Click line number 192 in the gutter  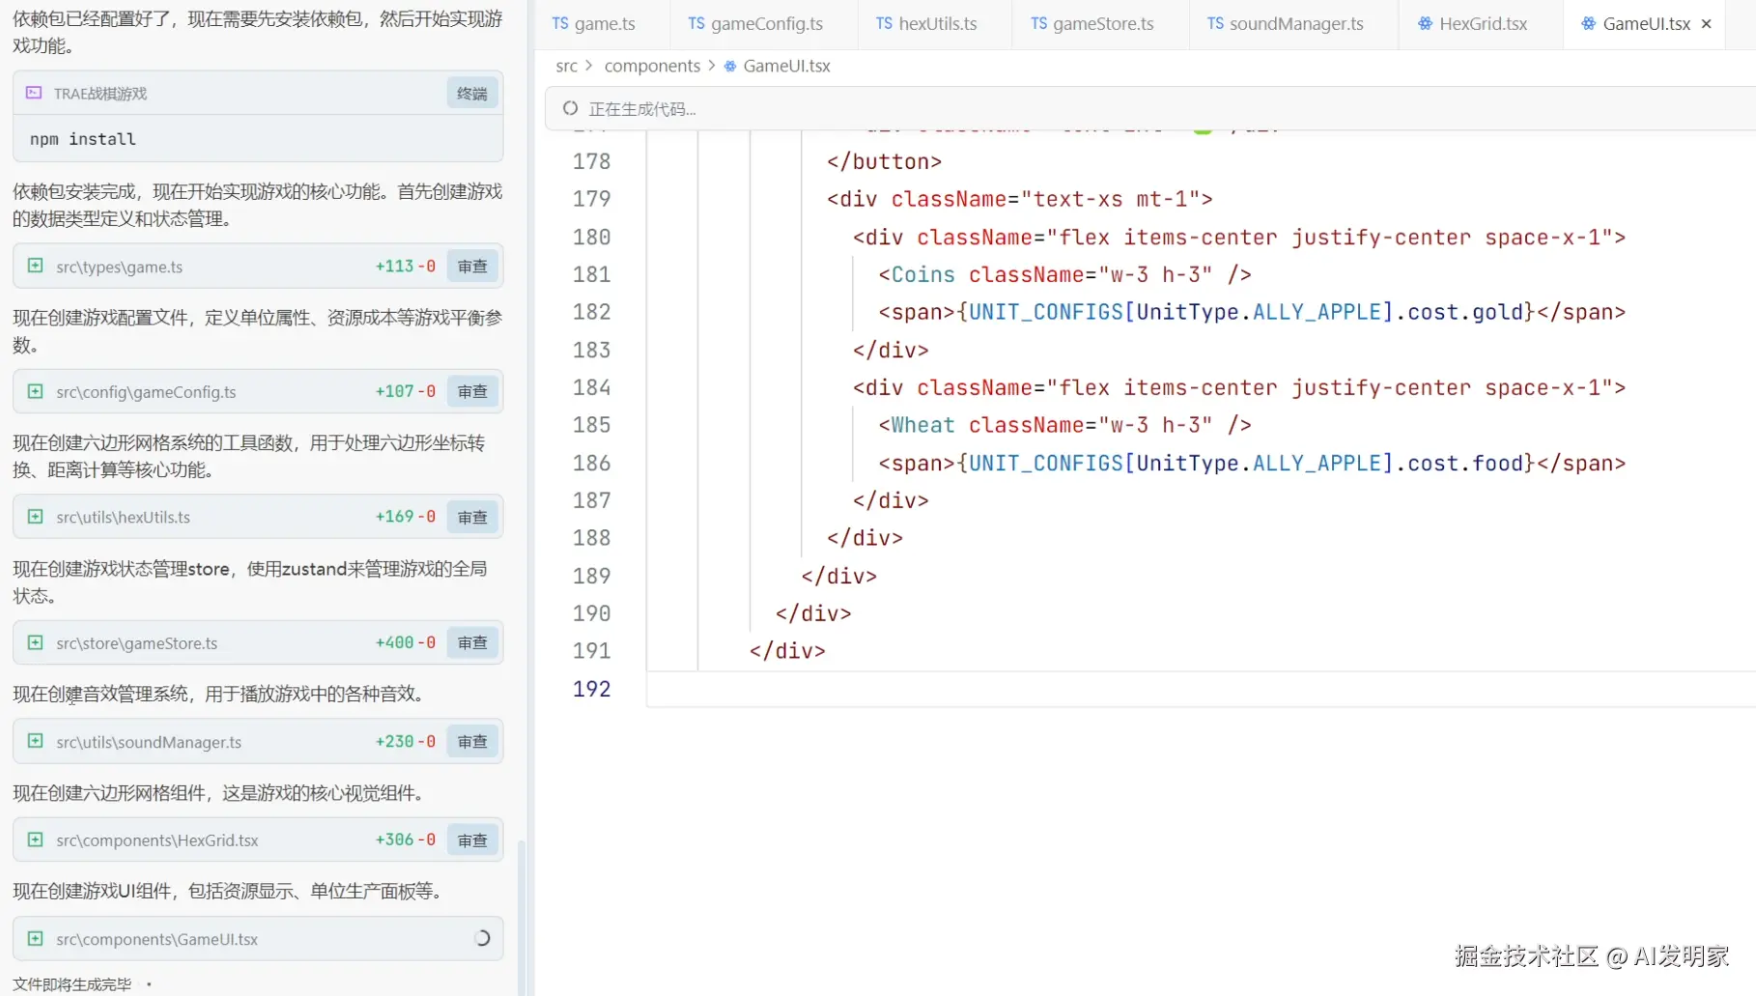point(591,689)
